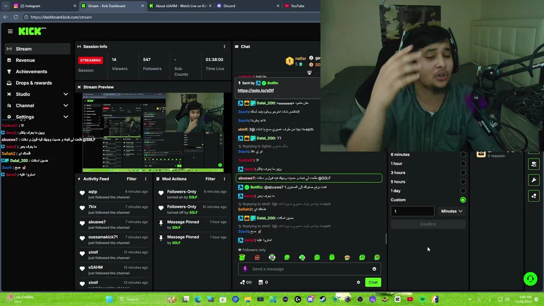Open the shop icon showing 0
The image size is (544, 306).
click(263, 282)
